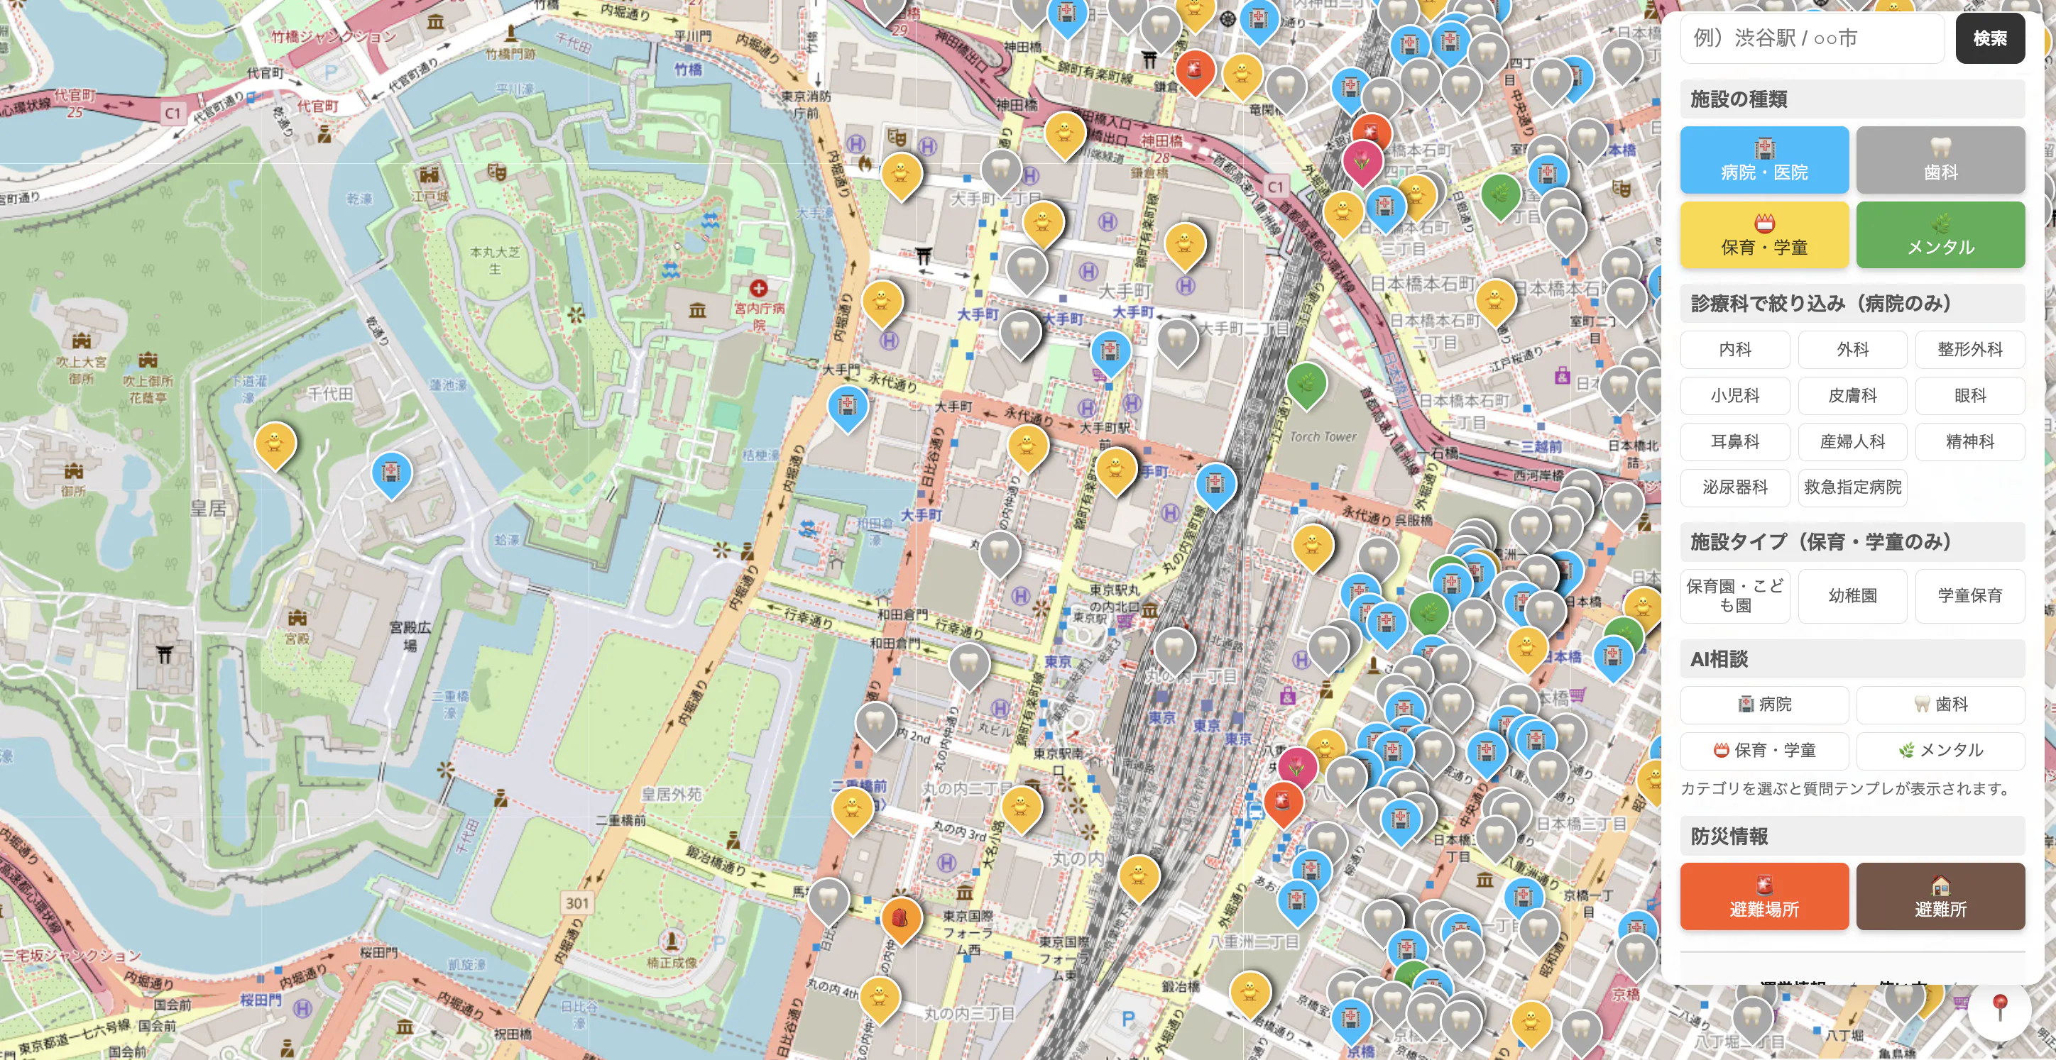Show 避難場所 evacuation sites on map
The height and width of the screenshot is (1060, 2056).
(1764, 897)
